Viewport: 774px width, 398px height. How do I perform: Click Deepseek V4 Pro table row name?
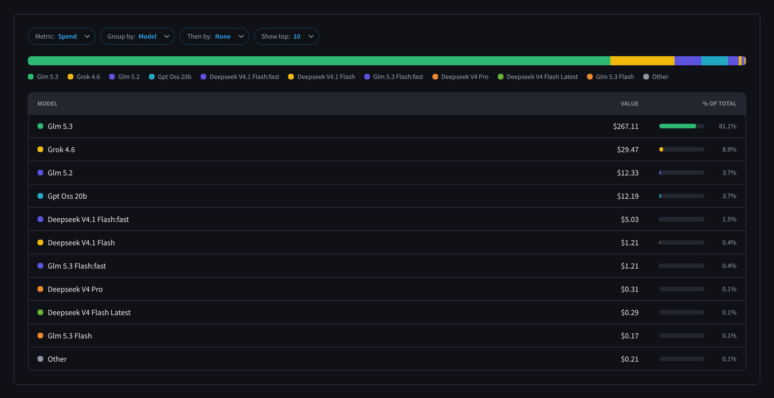(75, 289)
